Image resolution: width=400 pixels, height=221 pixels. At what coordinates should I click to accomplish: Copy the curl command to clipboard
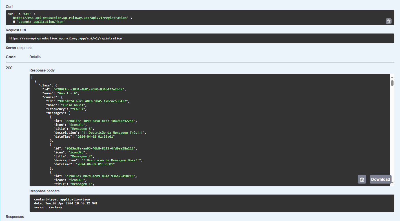389,21
